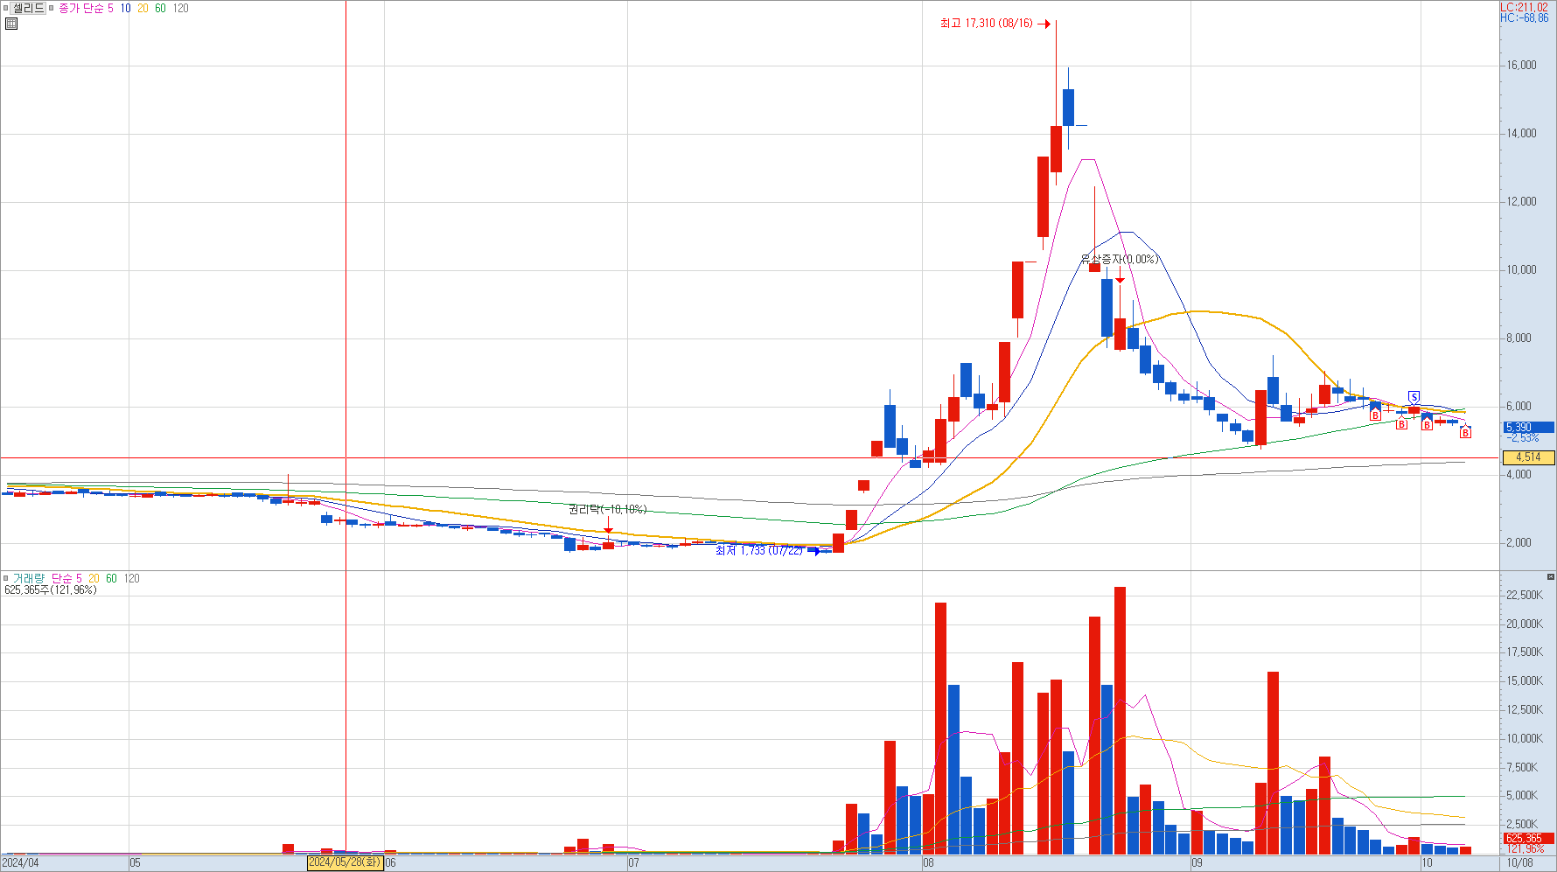Click the 10/08 end date label
Image resolution: width=1557 pixels, height=872 pixels.
1519,862
